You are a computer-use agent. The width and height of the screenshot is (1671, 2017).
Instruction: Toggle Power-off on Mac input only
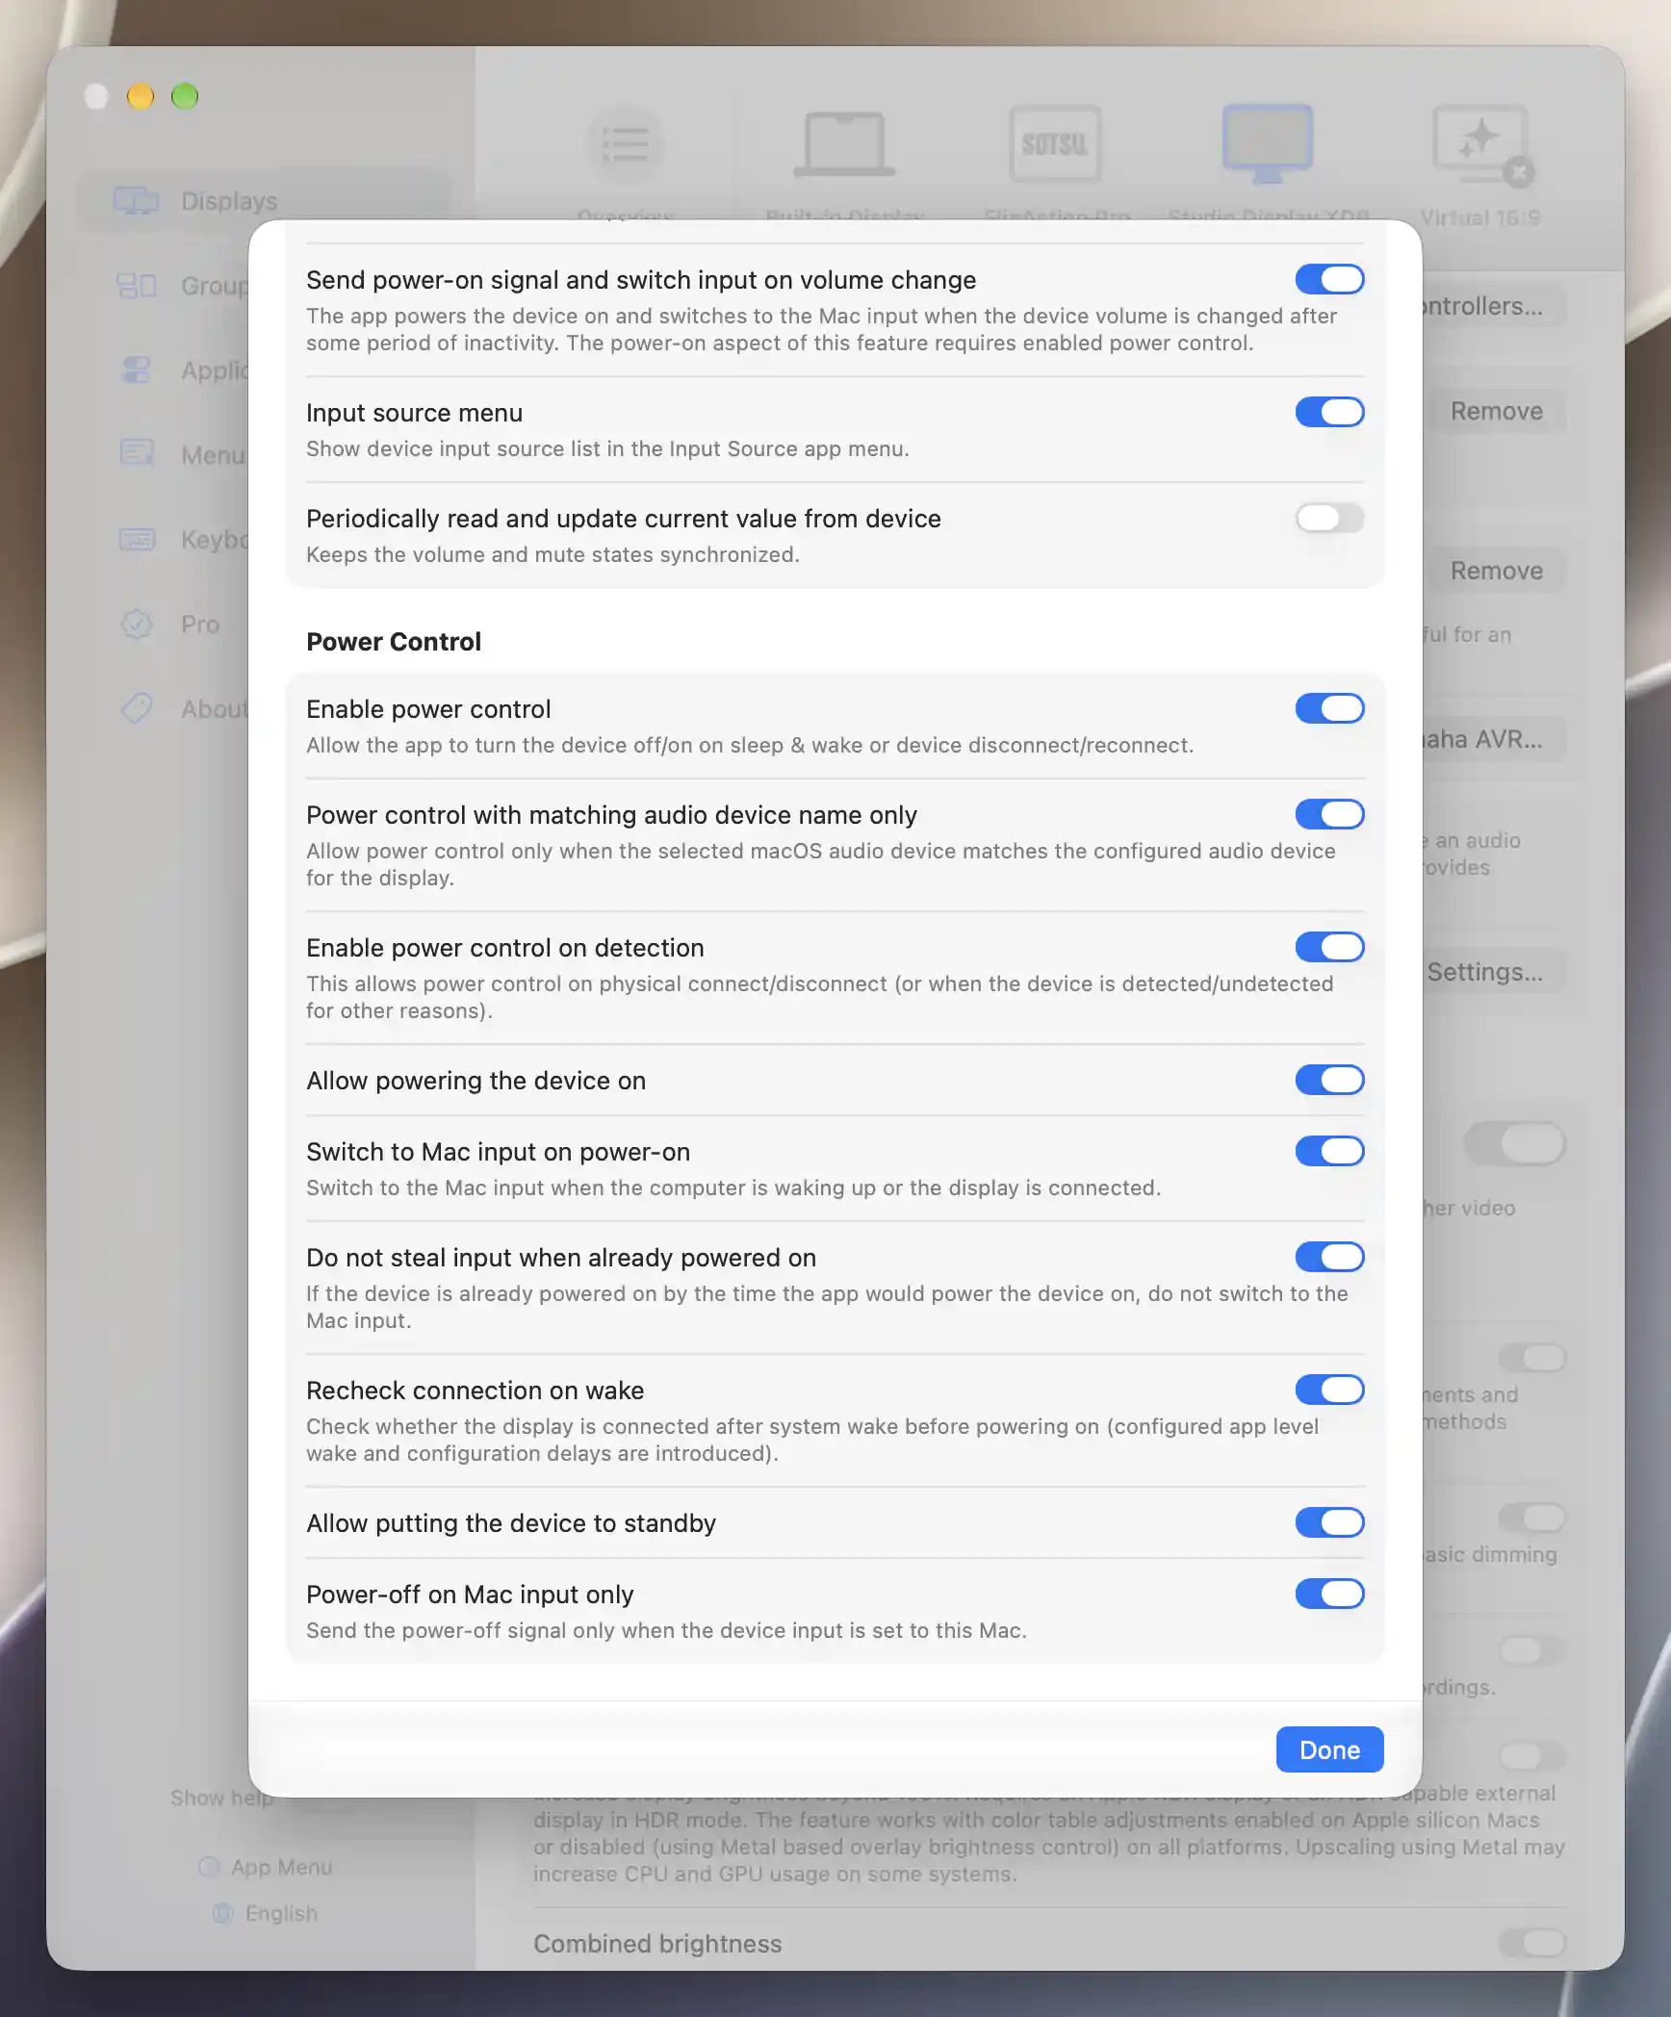[1329, 1595]
